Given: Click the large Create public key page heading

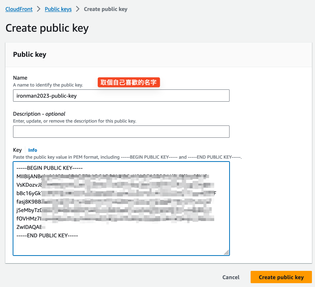Looking at the screenshot, I should pyautogui.click(x=47, y=28).
